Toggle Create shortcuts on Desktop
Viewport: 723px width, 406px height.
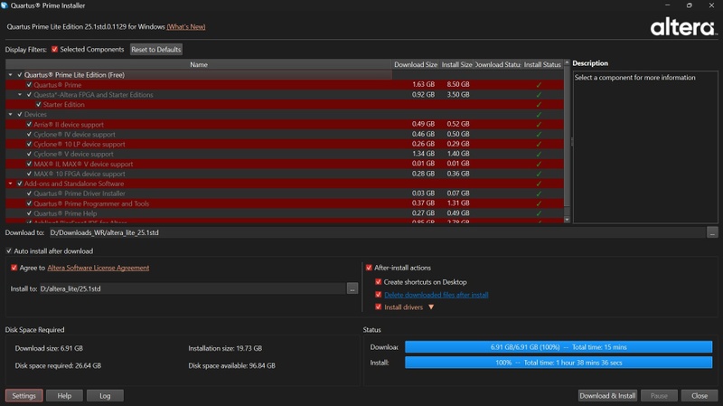click(x=378, y=282)
